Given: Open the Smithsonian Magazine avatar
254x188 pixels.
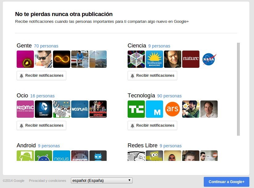Looking at the screenshot, I should point(154,59).
